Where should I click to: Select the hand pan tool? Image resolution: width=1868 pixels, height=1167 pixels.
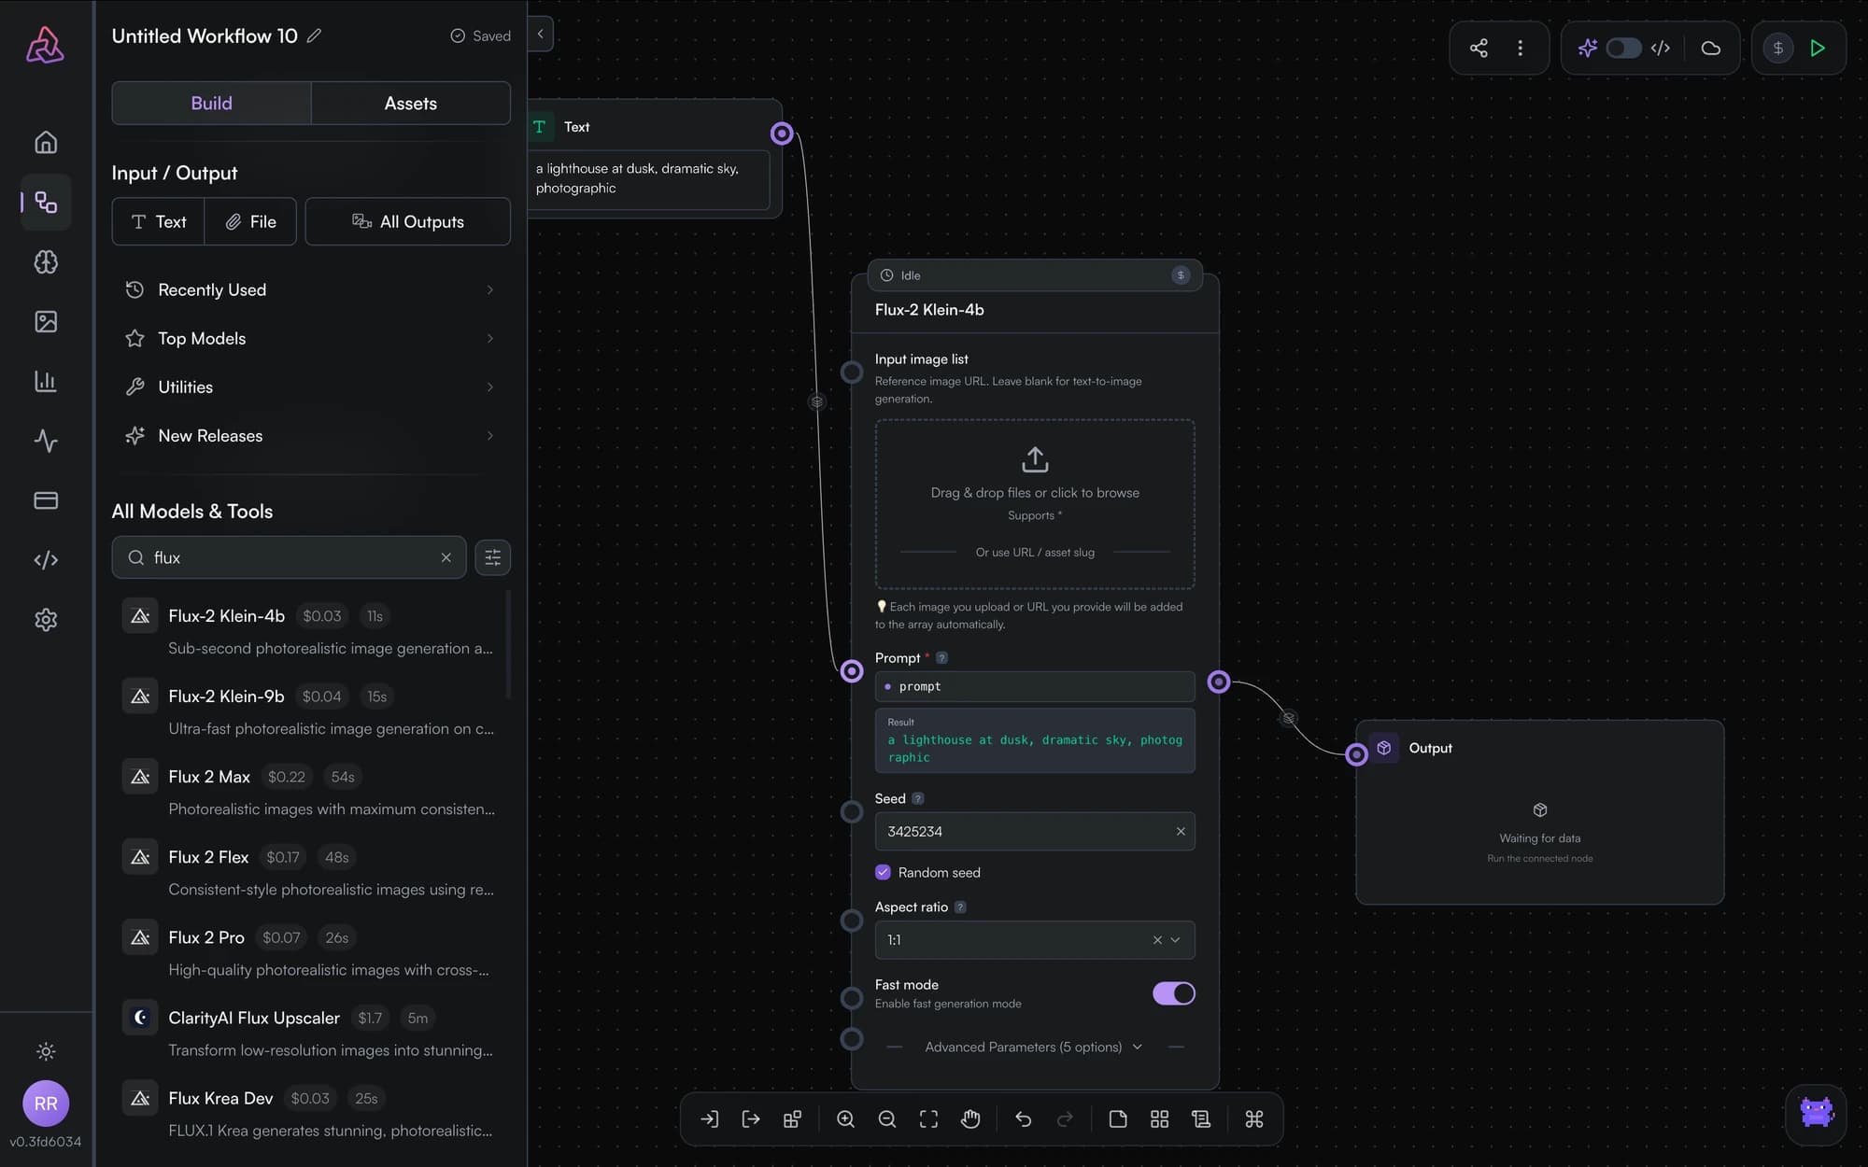(x=970, y=1118)
